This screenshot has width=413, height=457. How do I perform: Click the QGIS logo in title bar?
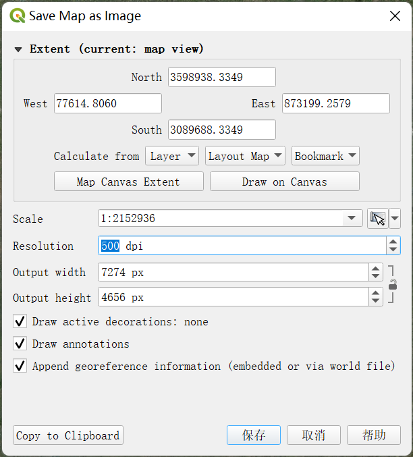click(16, 16)
